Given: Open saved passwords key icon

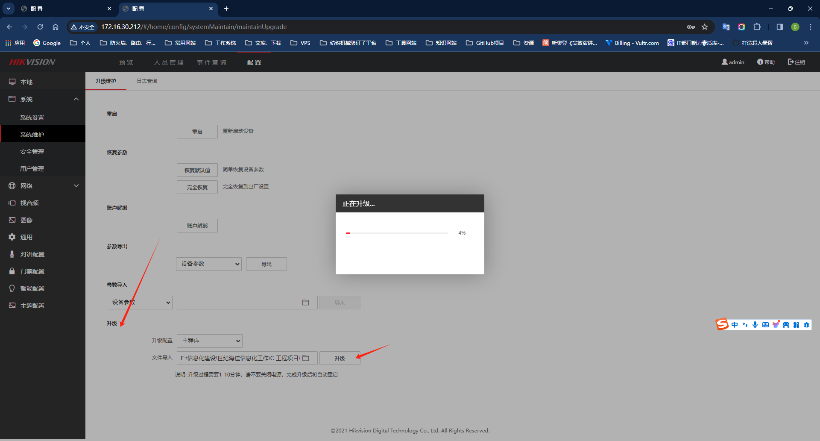Looking at the screenshot, I should (691, 27).
